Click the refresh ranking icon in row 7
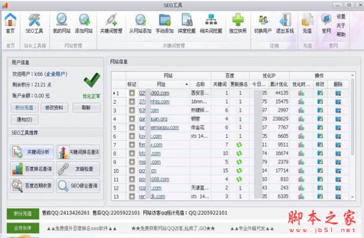 [x=239, y=144]
